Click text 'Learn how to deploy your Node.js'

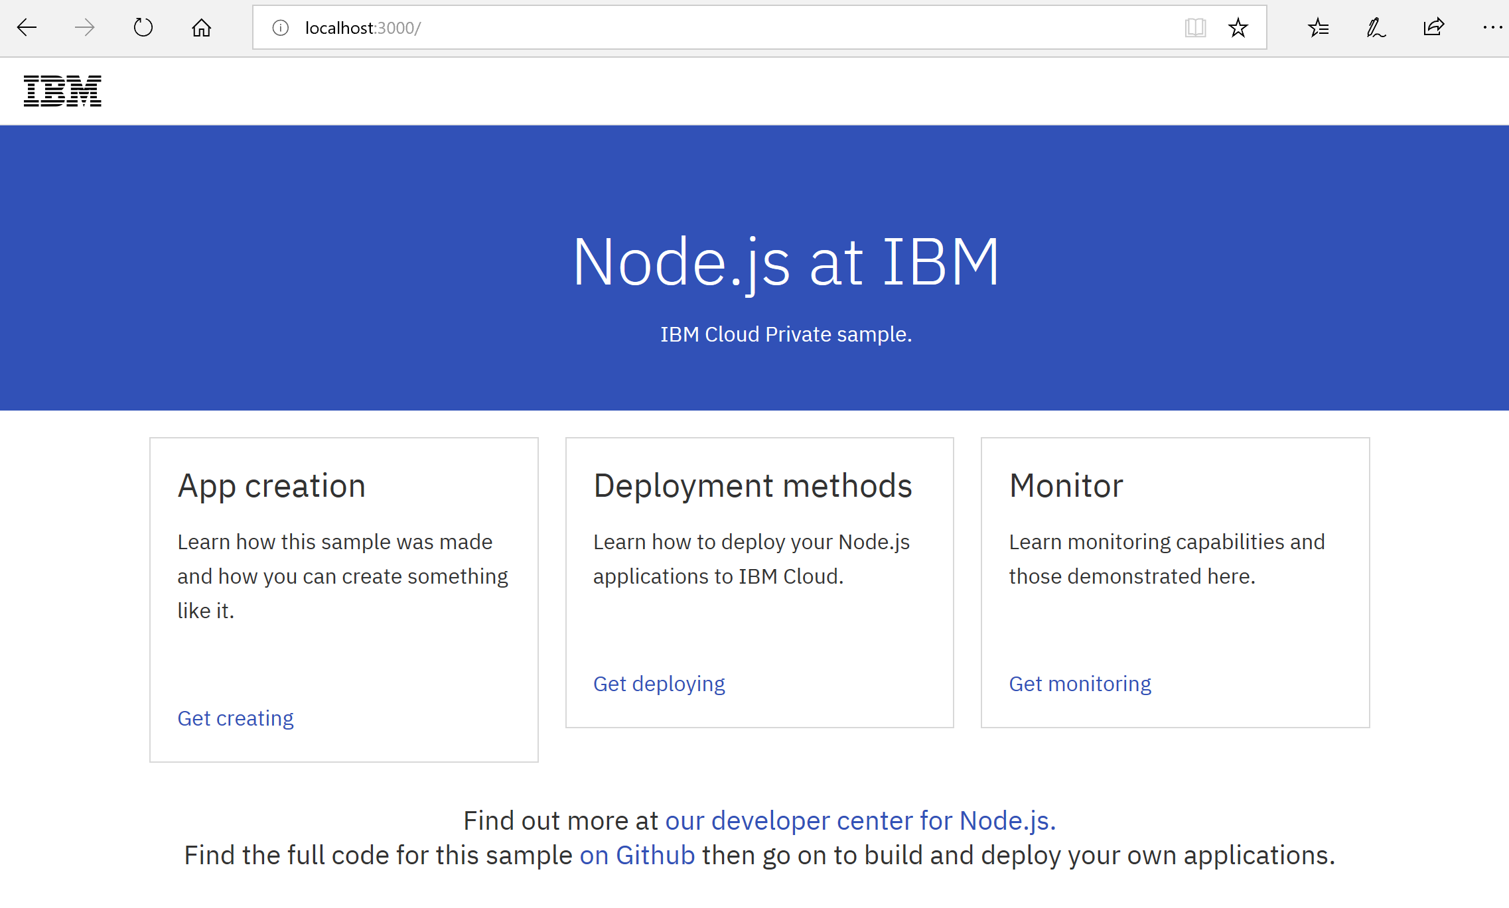pyautogui.click(x=751, y=542)
